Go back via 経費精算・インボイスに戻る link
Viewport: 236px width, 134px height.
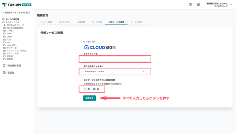point(16,13)
